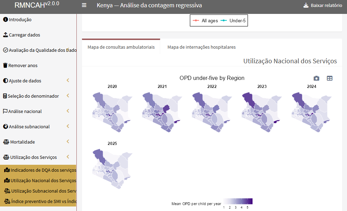Switch to Mapa de internações hospitalares tab
Image resolution: width=347 pixels, height=211 pixels.
tap(201, 47)
